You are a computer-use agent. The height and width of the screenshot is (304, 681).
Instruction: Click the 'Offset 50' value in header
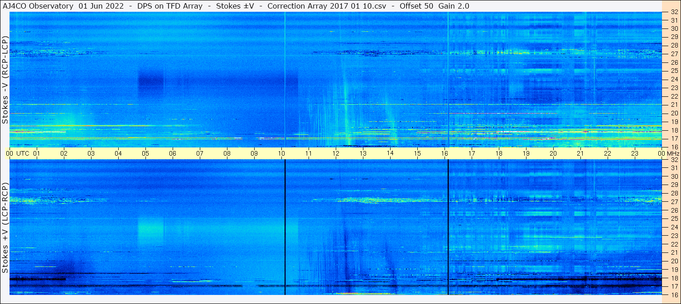point(416,6)
